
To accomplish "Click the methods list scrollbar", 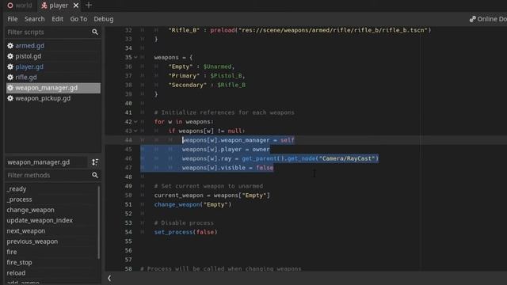I will click(x=98, y=222).
